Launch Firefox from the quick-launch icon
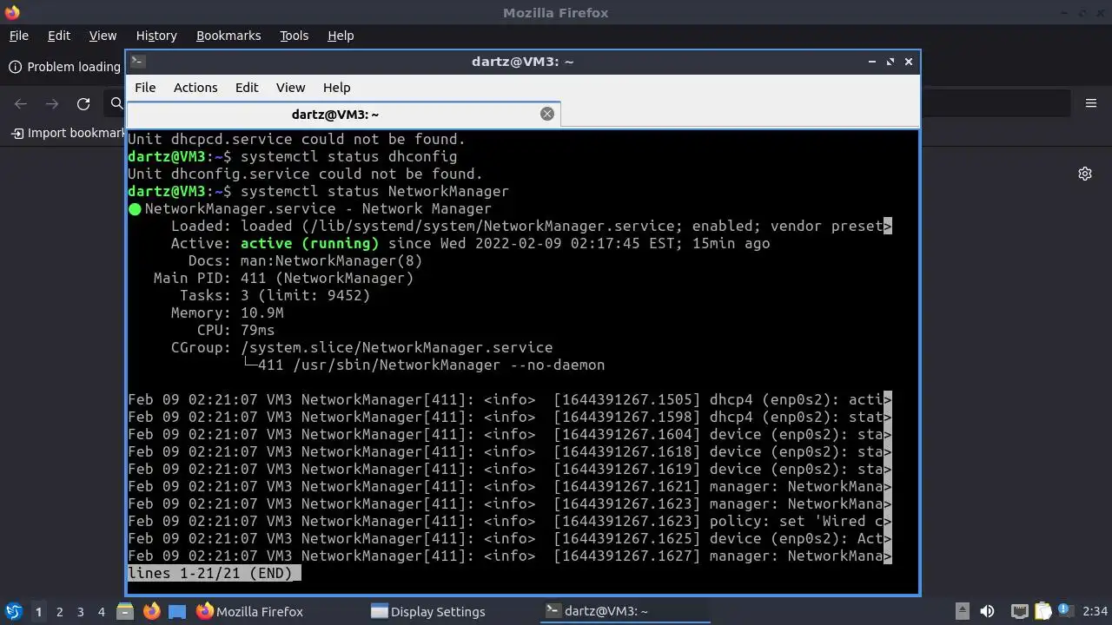Viewport: 1112px width, 625px height. click(152, 611)
